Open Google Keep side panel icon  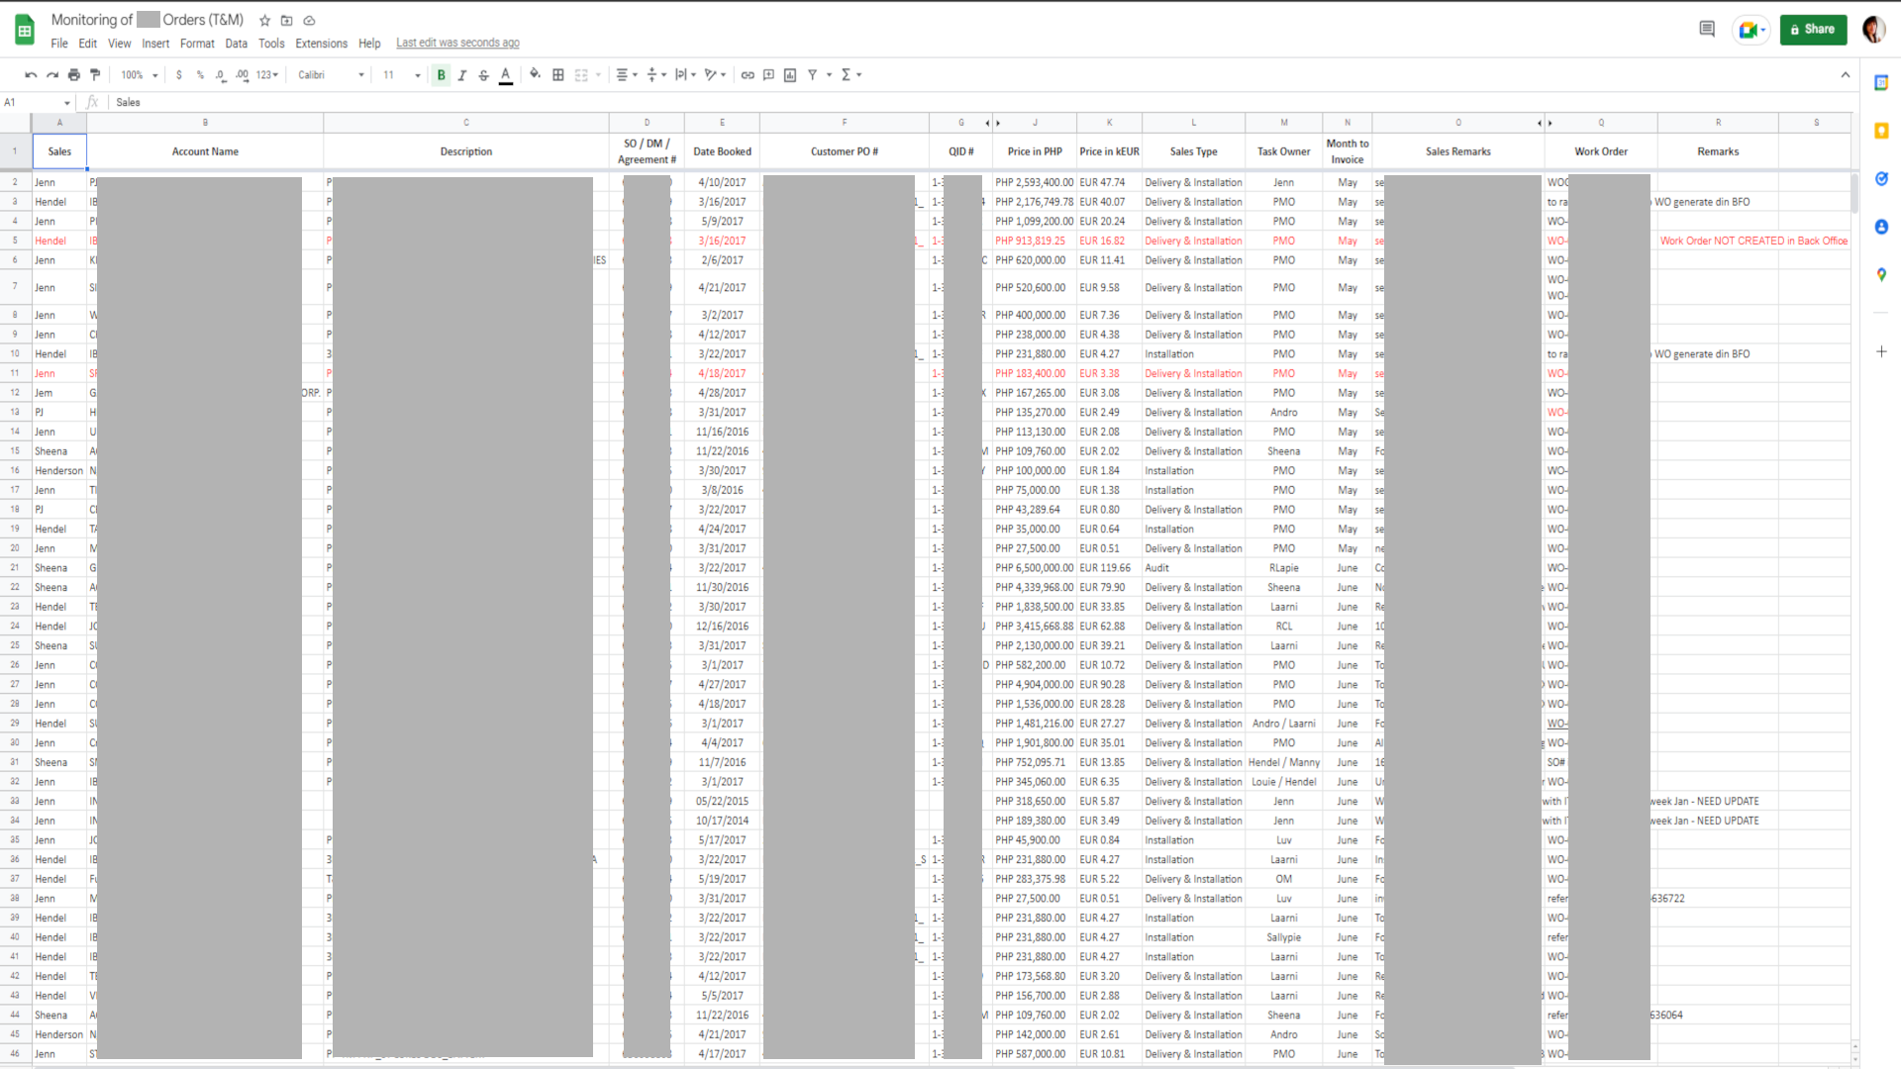(x=1881, y=131)
